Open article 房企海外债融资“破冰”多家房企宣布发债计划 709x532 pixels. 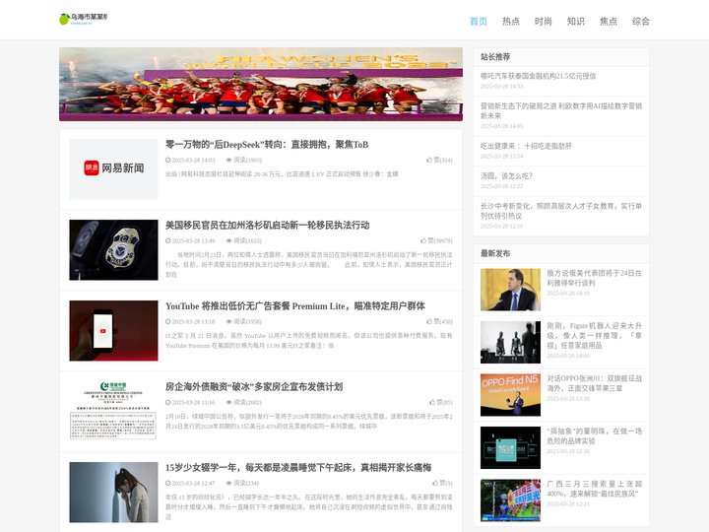pos(254,387)
